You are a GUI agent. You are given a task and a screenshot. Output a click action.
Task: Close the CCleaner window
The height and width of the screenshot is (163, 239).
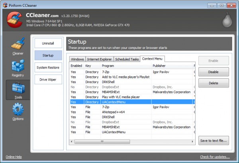[231, 6]
